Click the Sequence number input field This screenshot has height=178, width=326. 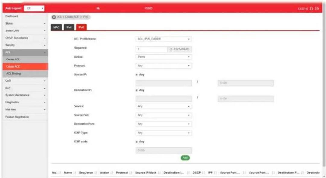point(151,49)
